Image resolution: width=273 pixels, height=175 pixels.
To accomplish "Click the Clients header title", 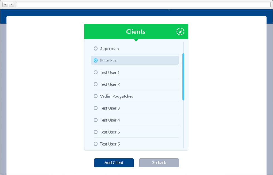I will 136,32.
